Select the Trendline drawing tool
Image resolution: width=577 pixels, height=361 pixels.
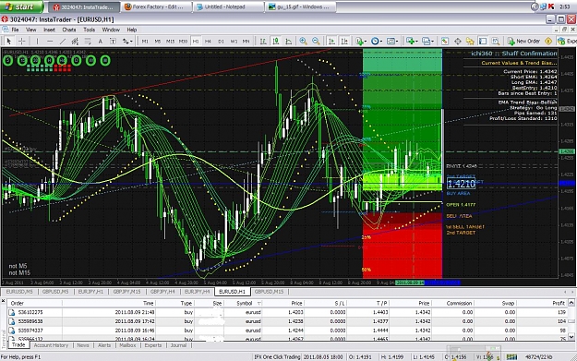(63, 42)
